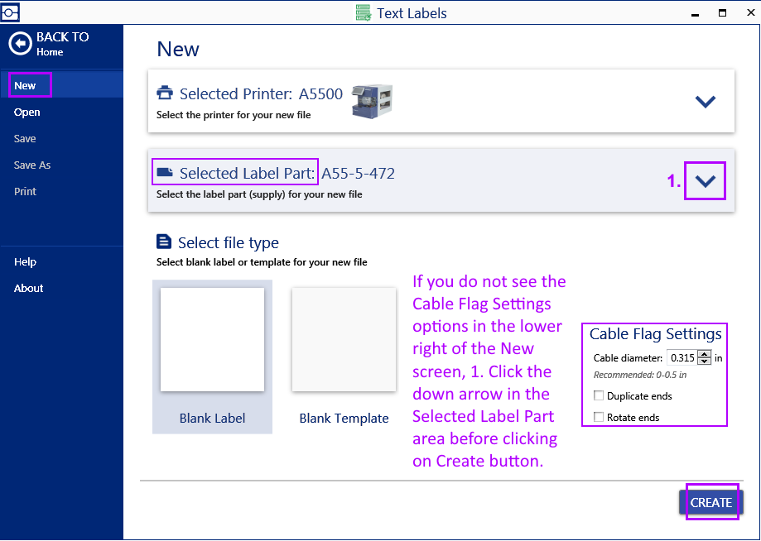Choose the Blank Label thumbnail
Screen dimensions: 761x541
click(212, 340)
